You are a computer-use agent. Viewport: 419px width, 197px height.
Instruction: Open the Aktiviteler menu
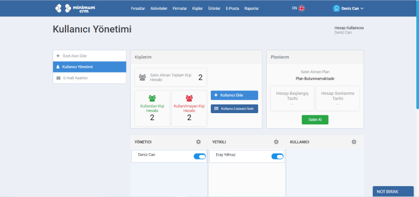(159, 9)
